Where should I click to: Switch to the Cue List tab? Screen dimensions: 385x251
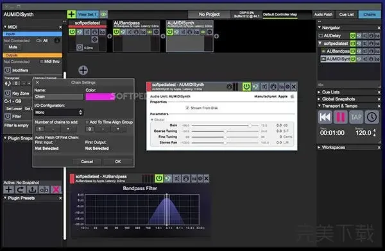point(346,15)
